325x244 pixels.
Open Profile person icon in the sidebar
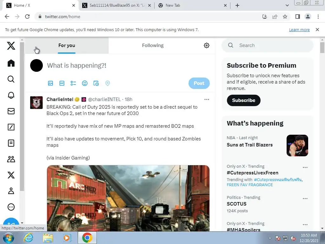[x=11, y=191]
